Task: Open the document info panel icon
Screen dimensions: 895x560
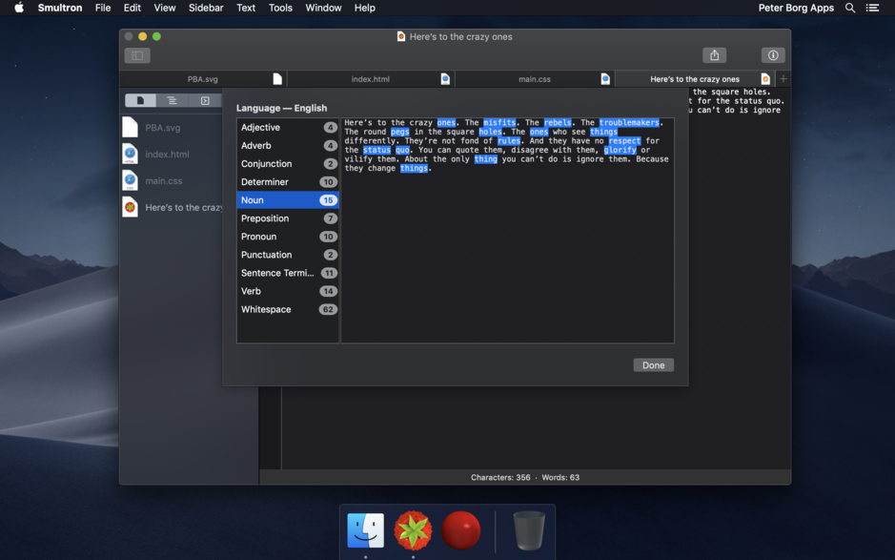Action: tap(772, 54)
